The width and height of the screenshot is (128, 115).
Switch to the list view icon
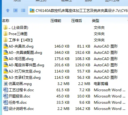[x=23, y=10]
